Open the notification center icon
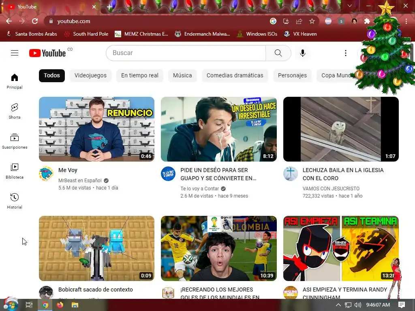The image size is (415, 311). 402,305
